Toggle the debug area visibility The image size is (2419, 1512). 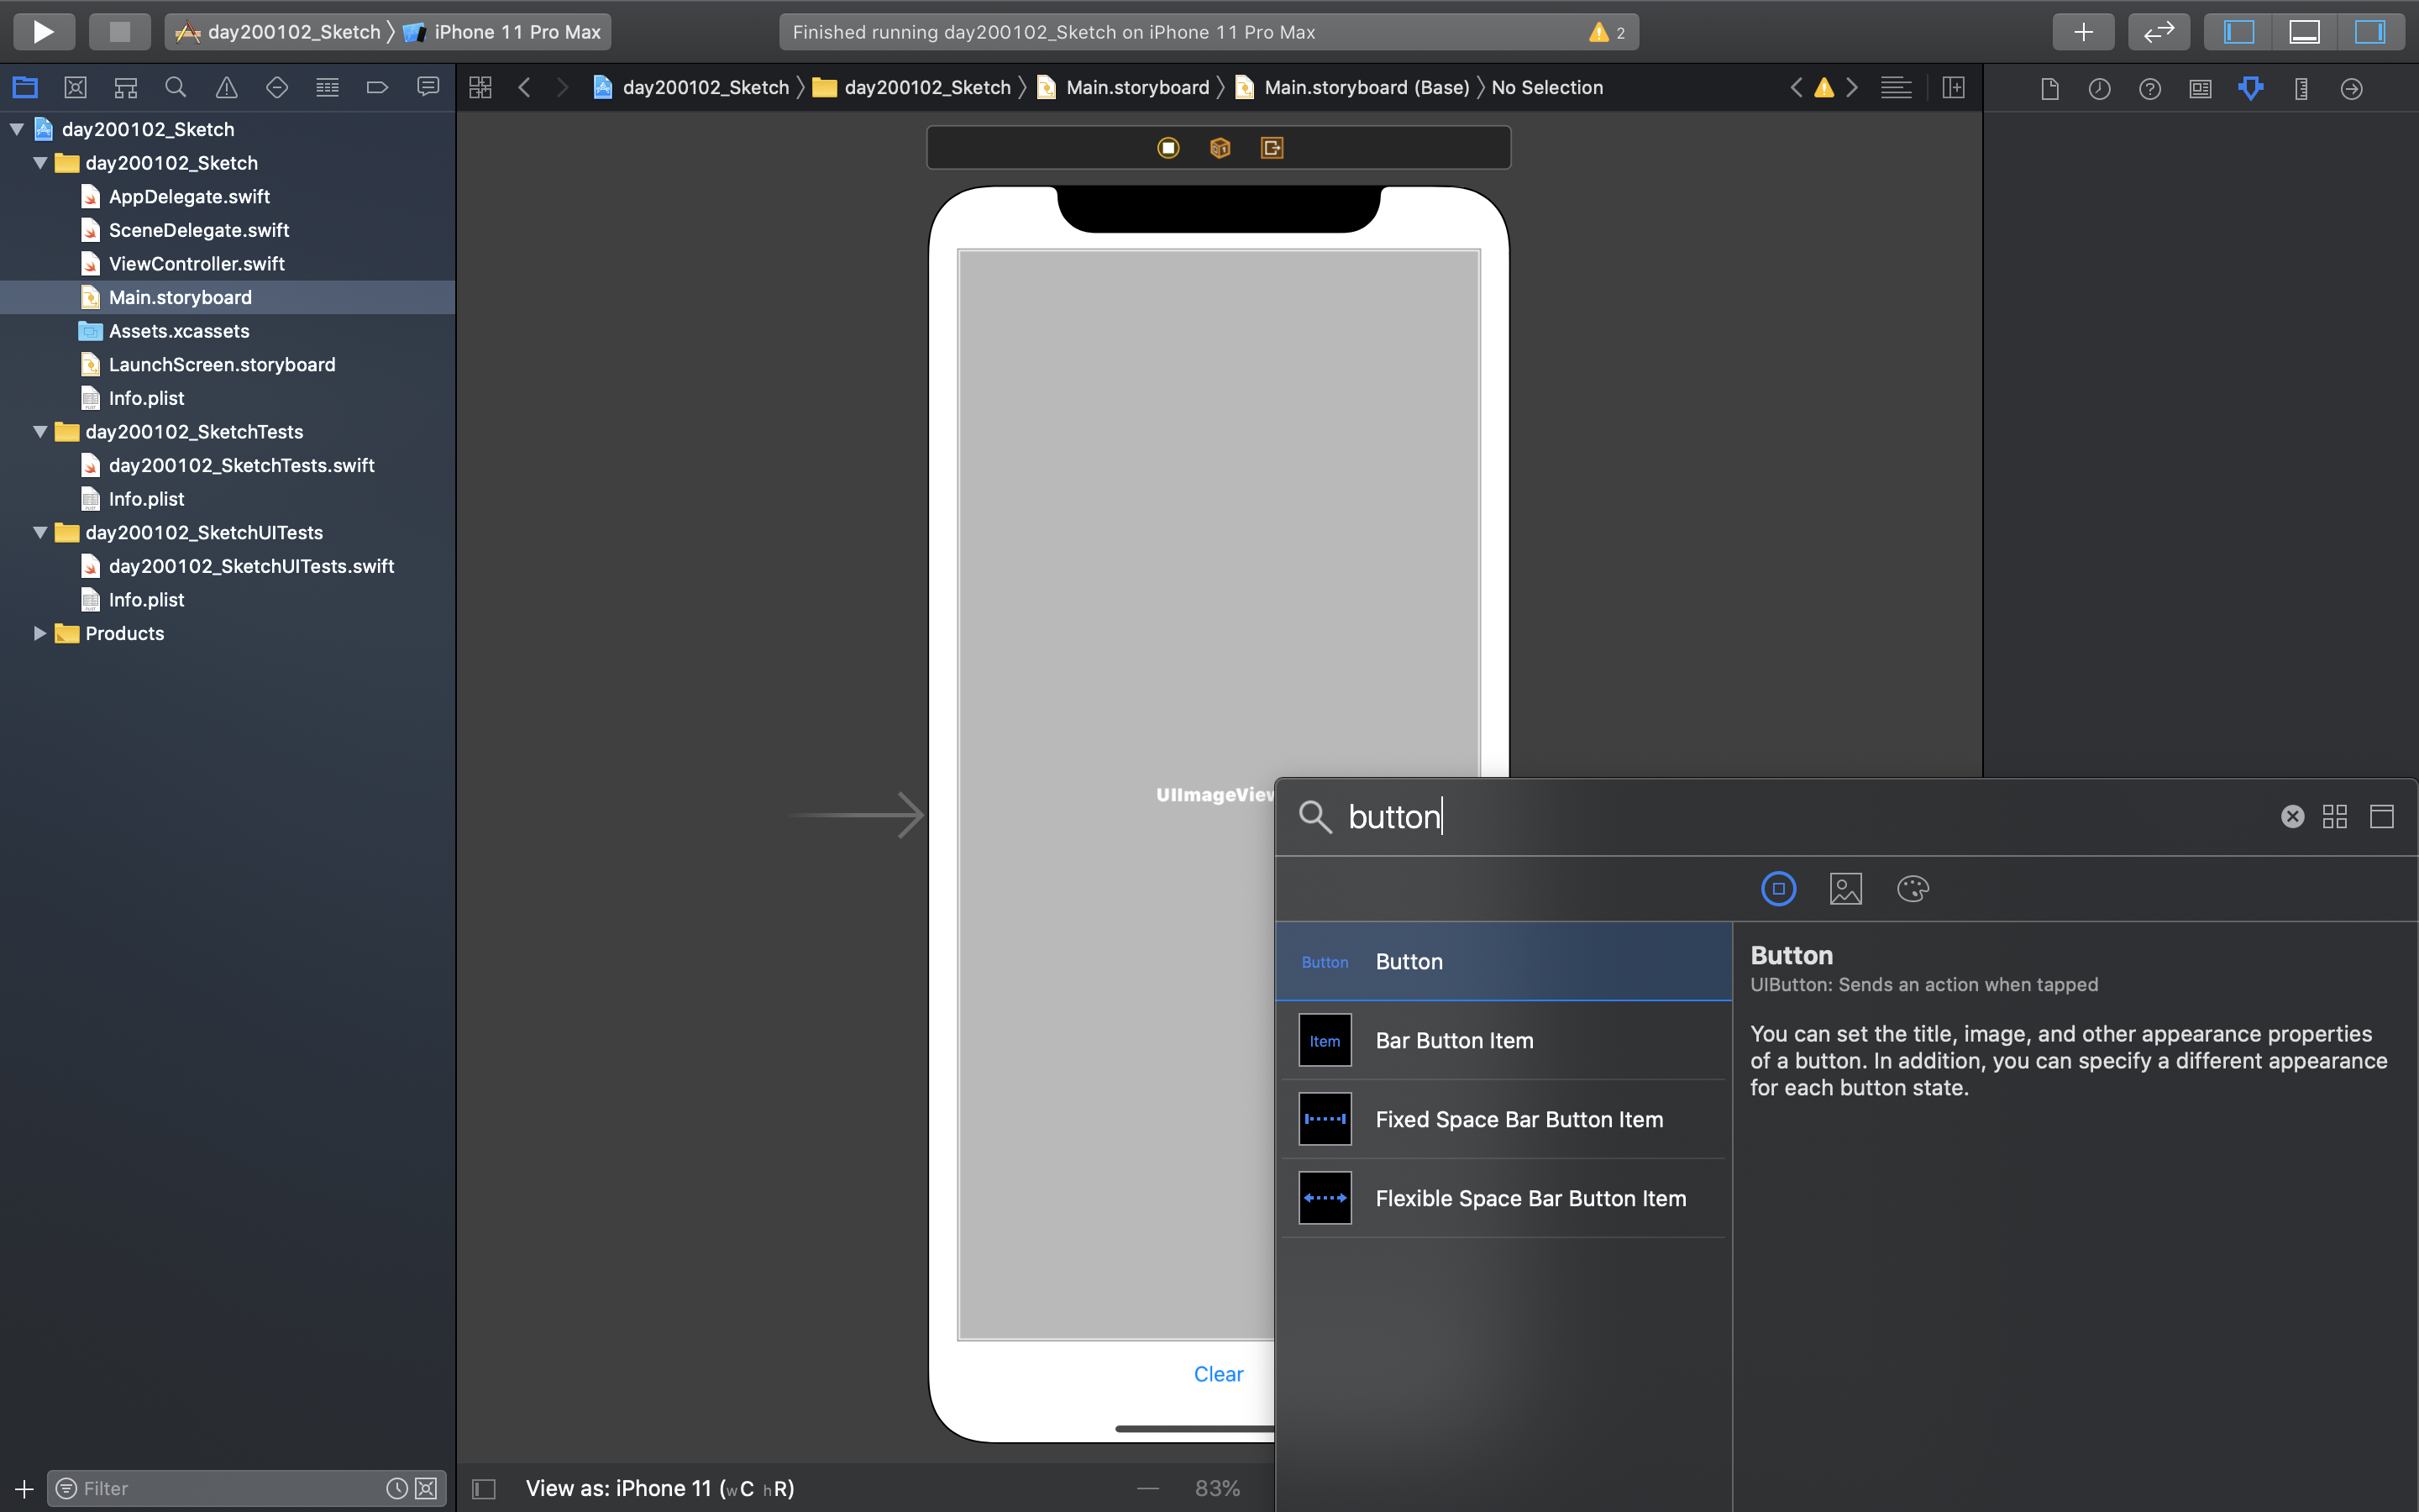coord(2304,32)
